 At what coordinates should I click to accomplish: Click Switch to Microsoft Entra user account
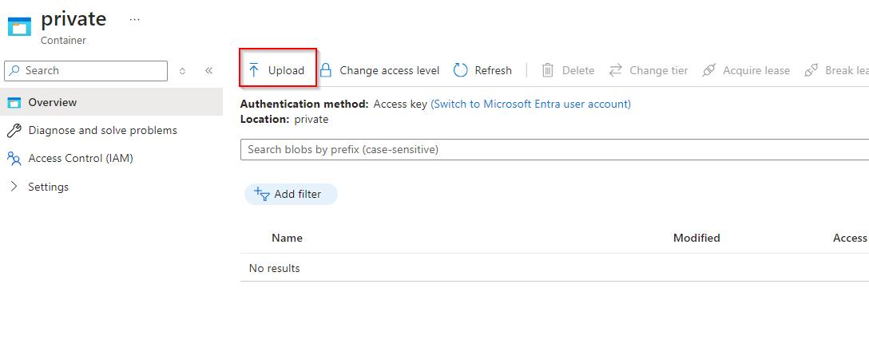click(530, 104)
